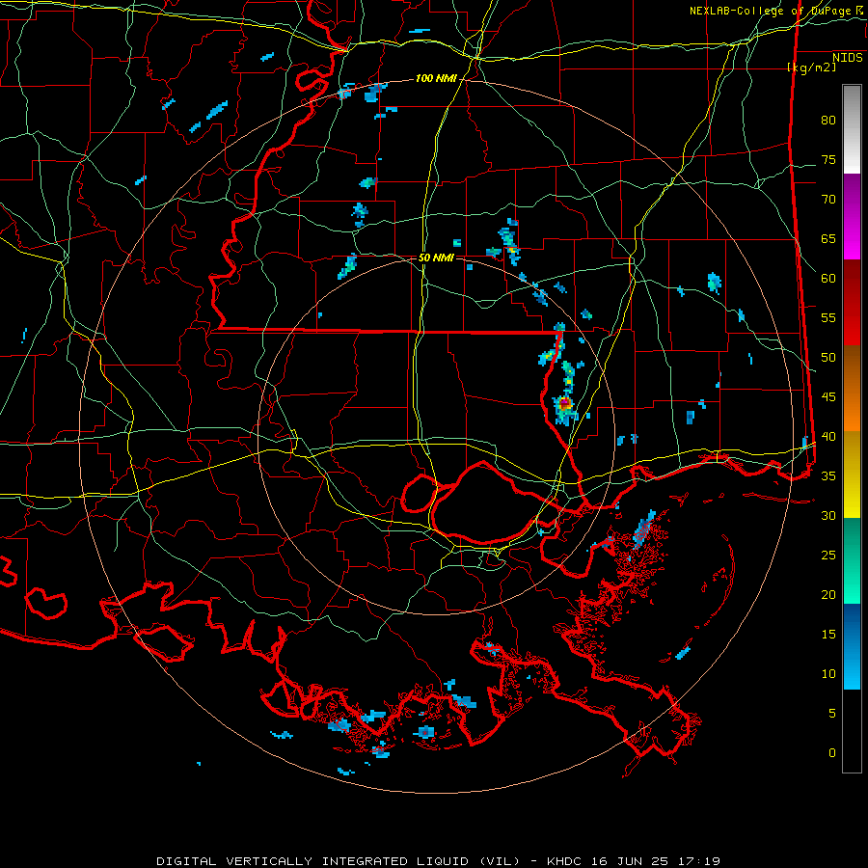Pick the yellow segment of the color bar
The width and height of the screenshot is (868, 868).
(852, 475)
